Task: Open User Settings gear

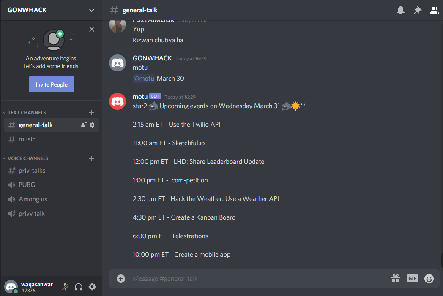Action: [92, 287]
